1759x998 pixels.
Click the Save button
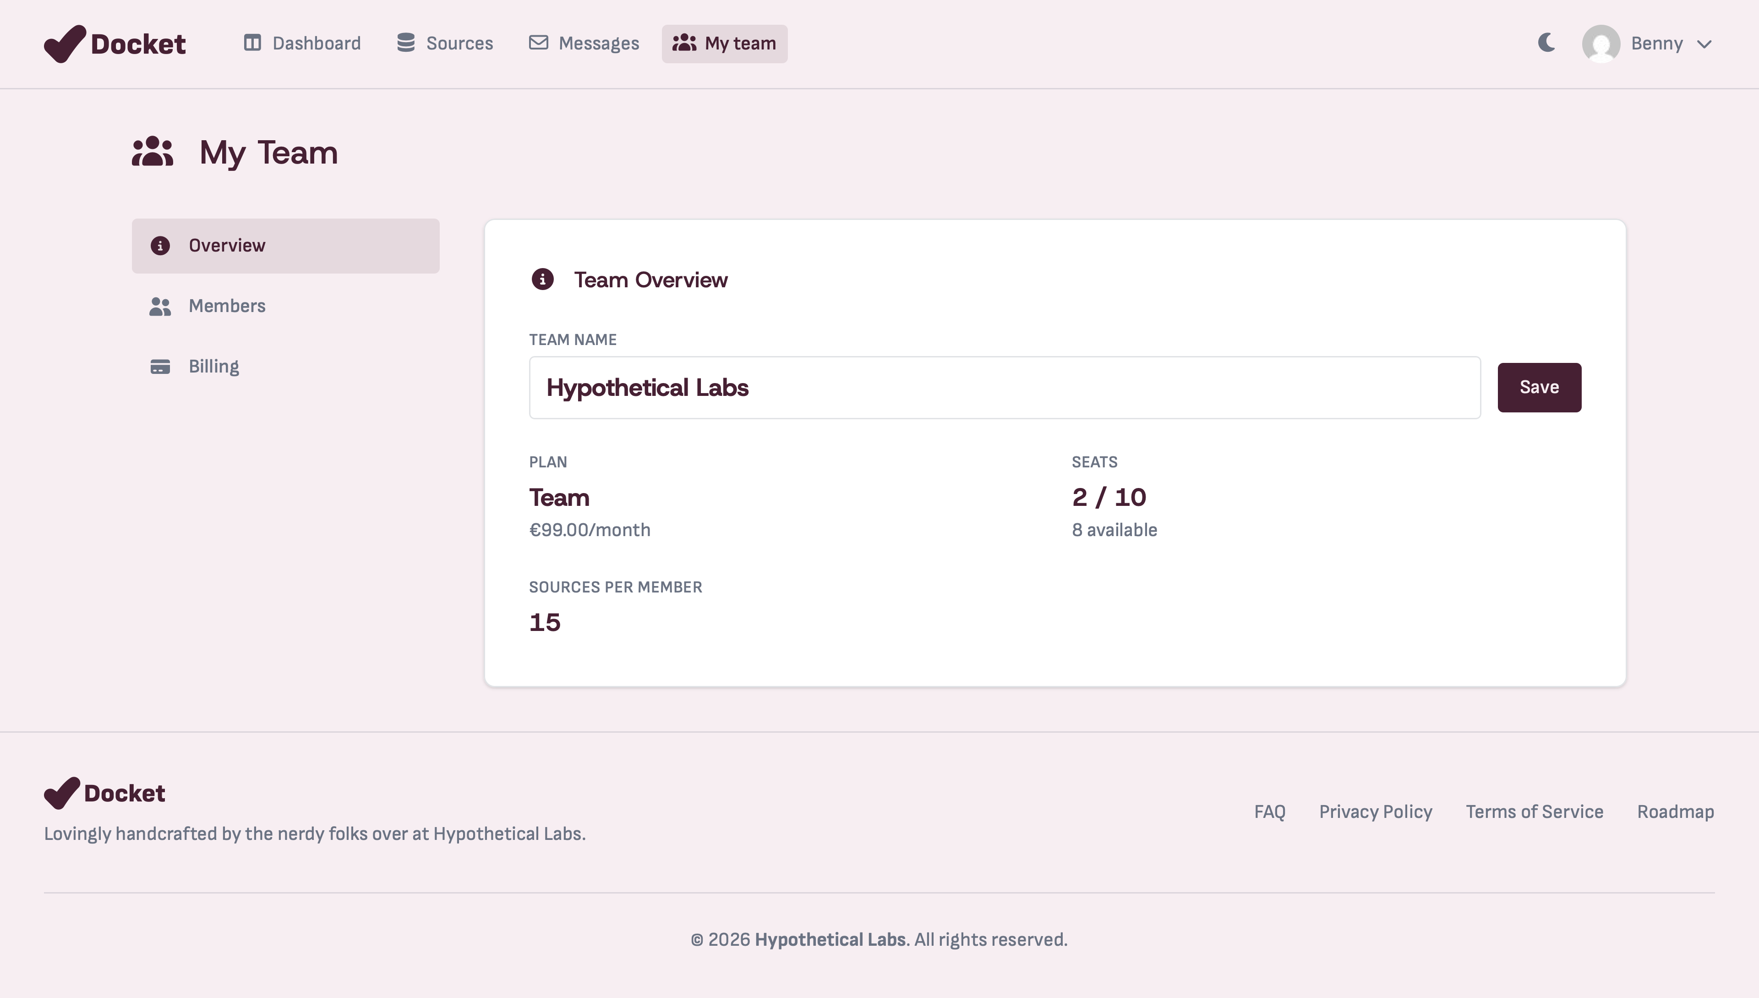tap(1539, 387)
